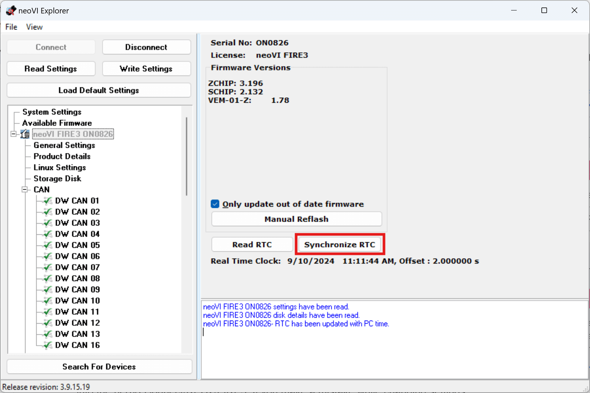Select the neoVI FIRE3 ON0826 tree label
590x393 pixels.
click(x=73, y=134)
